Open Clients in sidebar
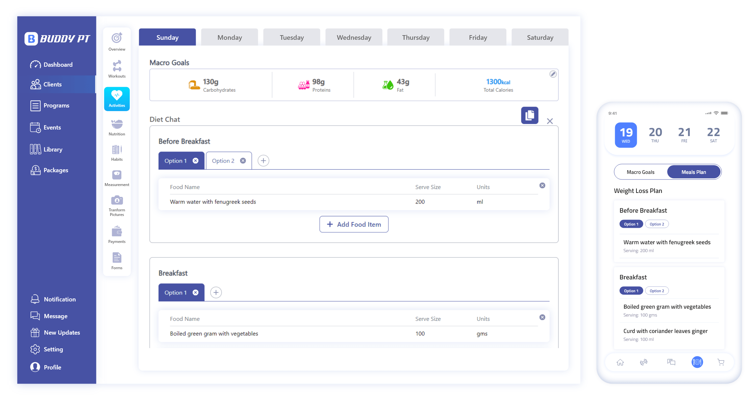Viewport: 747px width, 402px height. (x=57, y=84)
